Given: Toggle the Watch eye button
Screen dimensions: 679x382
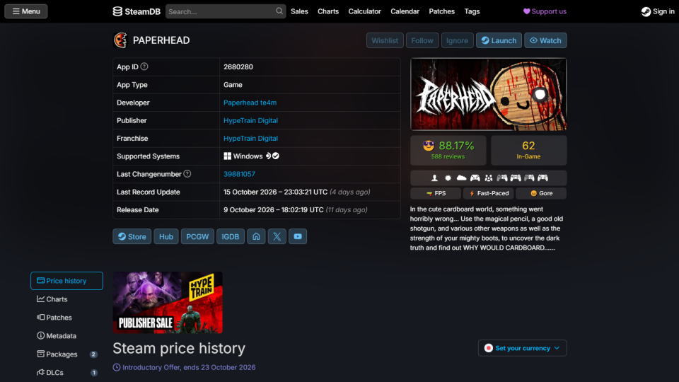Looking at the screenshot, I should tap(545, 40).
